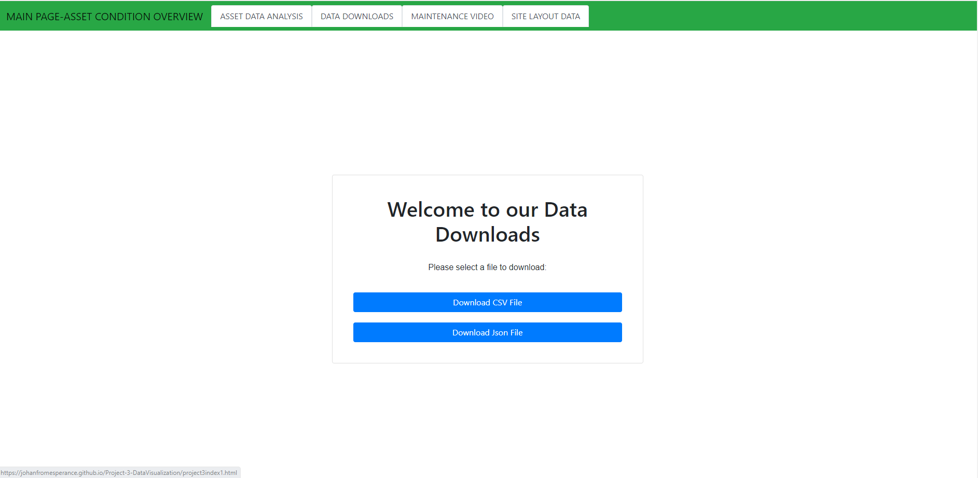Screen dimensions: 978x478
Task: Click the 'Please select a file' prompt text
Action: pyautogui.click(x=487, y=267)
